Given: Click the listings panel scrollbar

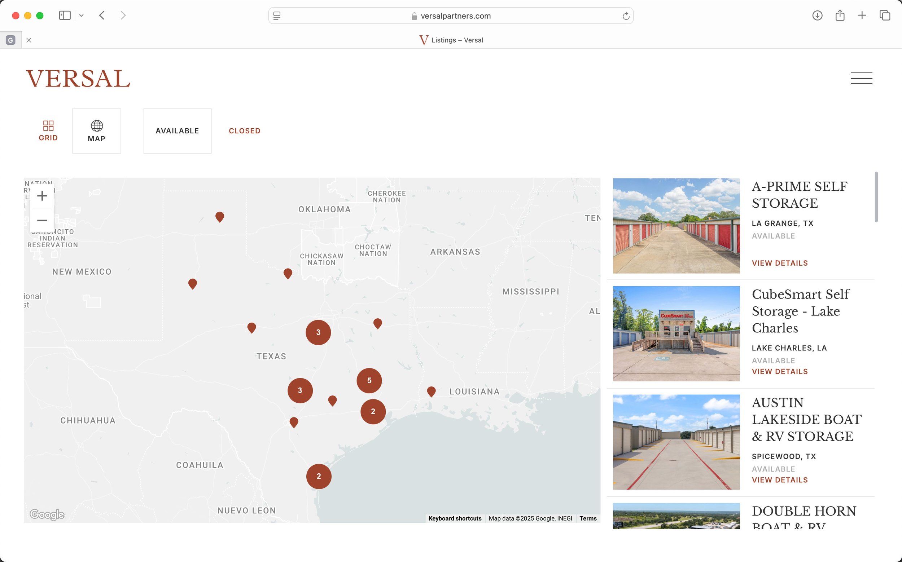Looking at the screenshot, I should click(876, 197).
